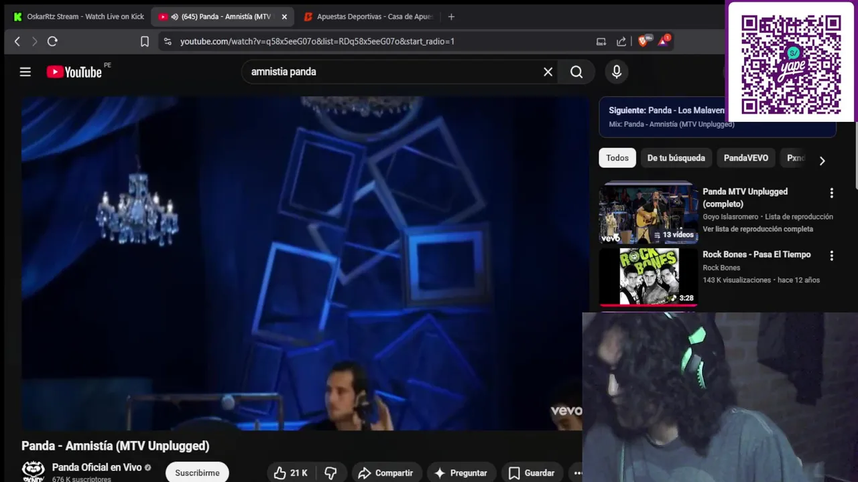This screenshot has height=482, width=858.
Task: Open Rock Bones - Pasa El Tiempo title
Action: tap(756, 254)
